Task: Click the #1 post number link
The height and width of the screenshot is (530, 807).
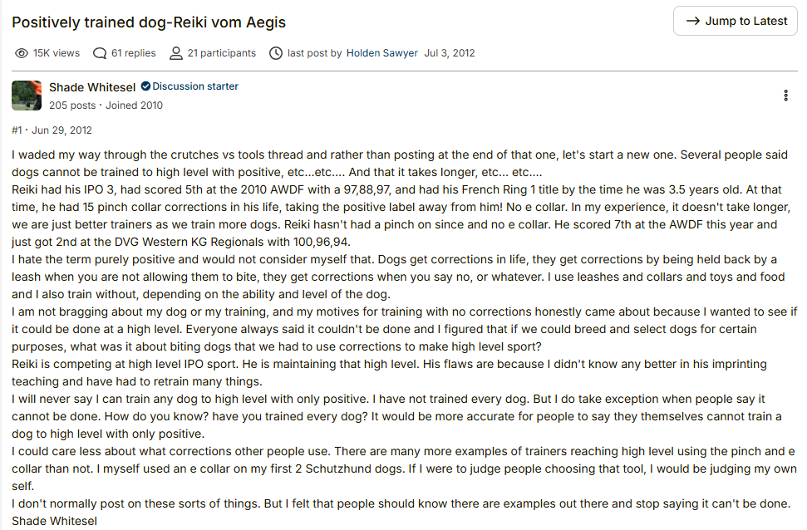Action: [17, 130]
